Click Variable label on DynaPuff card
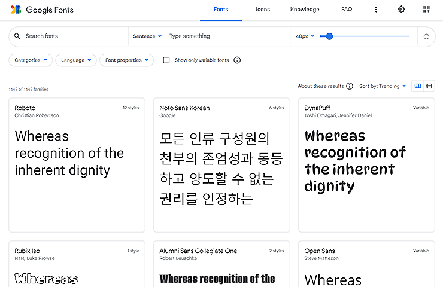Viewport: 443px width, 287px height. pyautogui.click(x=421, y=108)
